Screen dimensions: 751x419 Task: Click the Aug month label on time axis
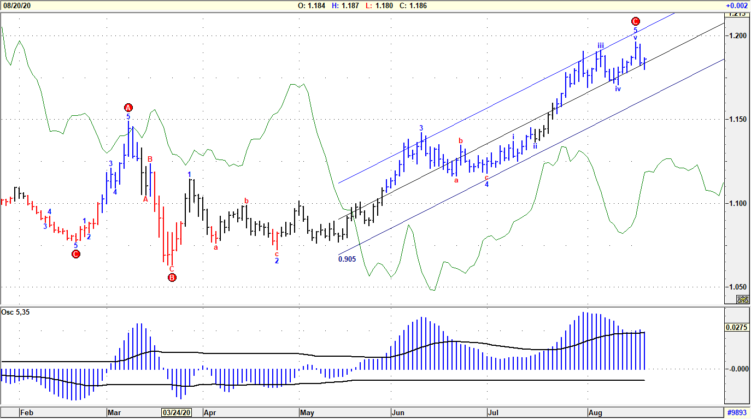pyautogui.click(x=594, y=413)
